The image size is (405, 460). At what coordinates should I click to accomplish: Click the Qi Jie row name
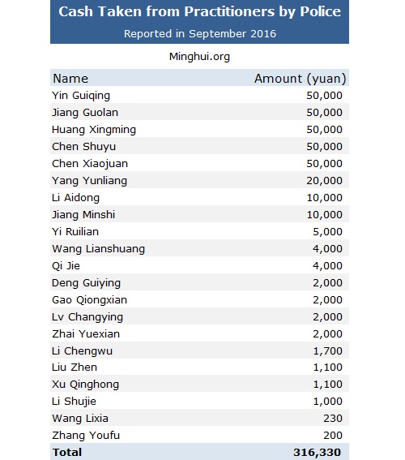pyautogui.click(x=66, y=266)
